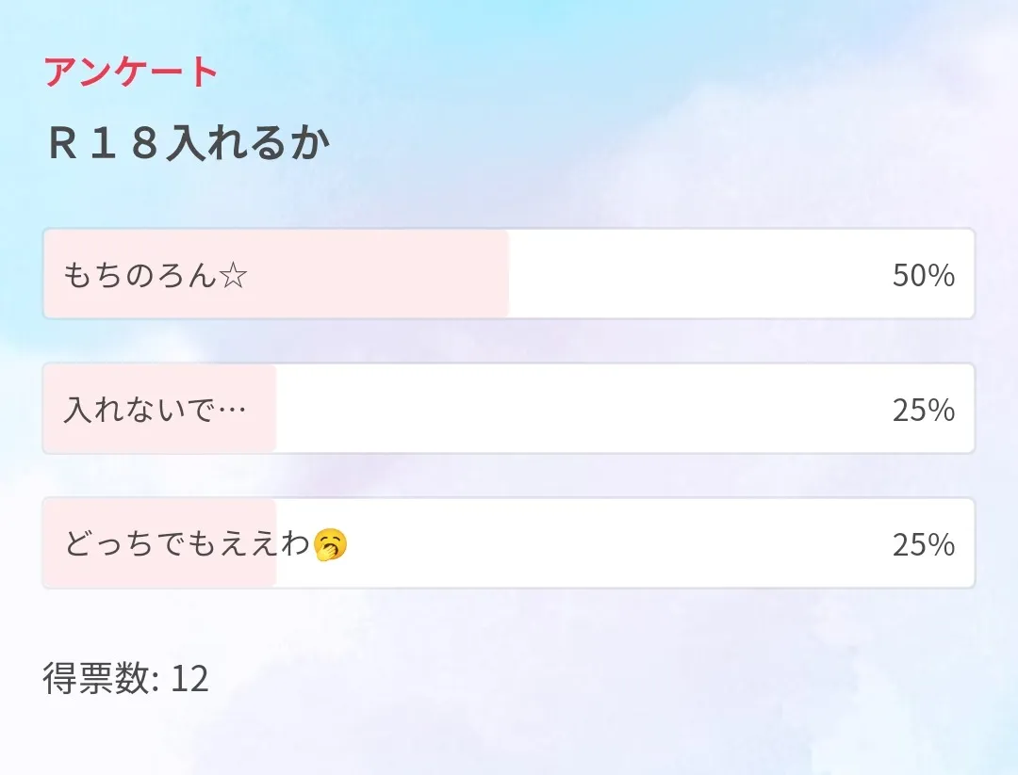Click the middle poll option bar
1018x775 pixels.
tap(509, 409)
